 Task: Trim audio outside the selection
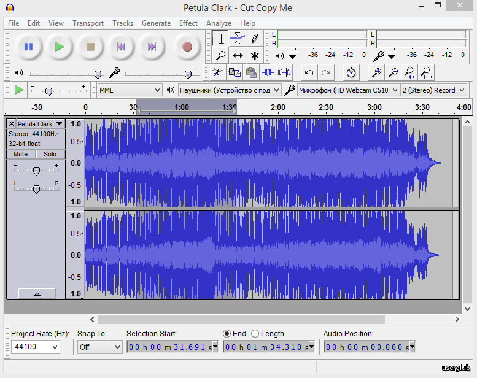268,72
